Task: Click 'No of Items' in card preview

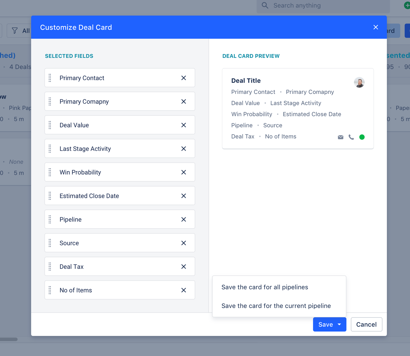Action: point(281,137)
